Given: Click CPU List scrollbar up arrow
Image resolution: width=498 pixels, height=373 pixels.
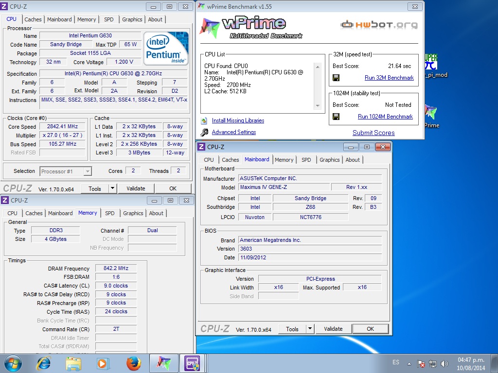Looking at the screenshot, I should point(317,67).
